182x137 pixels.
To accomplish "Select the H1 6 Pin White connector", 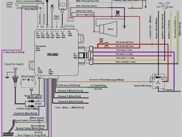I will [75, 56].
